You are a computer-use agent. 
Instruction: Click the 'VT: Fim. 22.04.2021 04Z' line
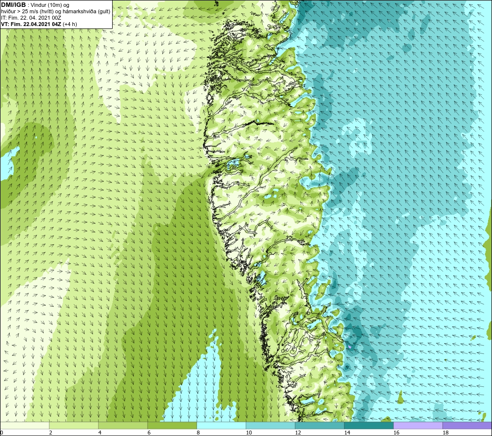(x=31, y=24)
